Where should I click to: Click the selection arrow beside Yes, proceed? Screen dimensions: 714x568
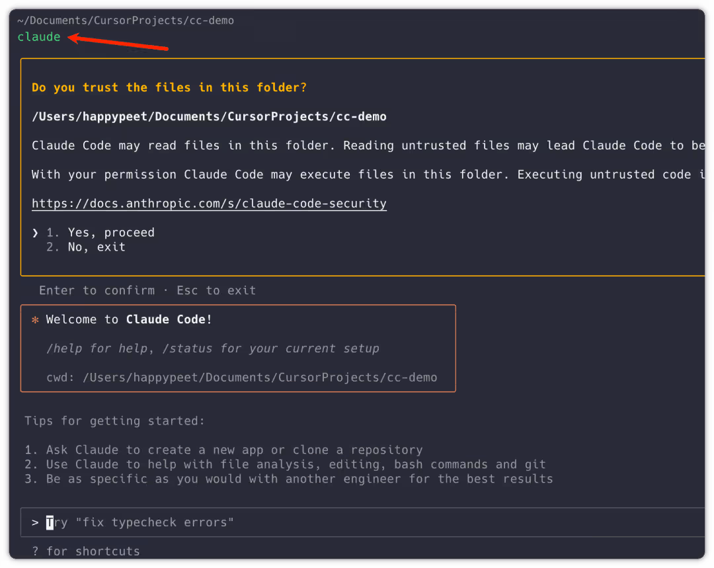point(36,233)
